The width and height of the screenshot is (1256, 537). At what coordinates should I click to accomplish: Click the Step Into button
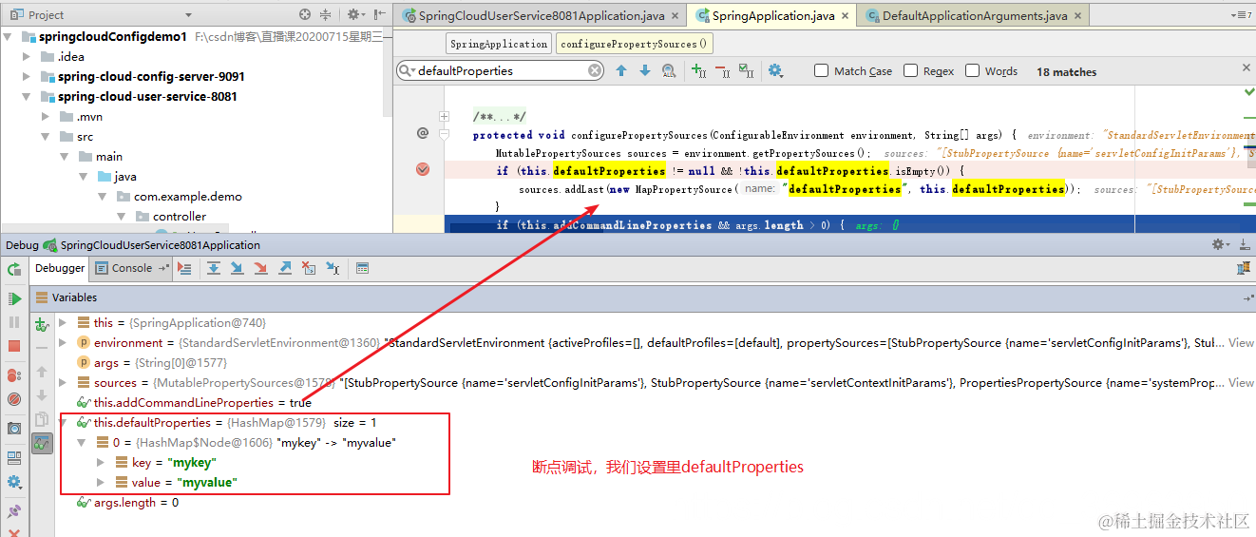(x=238, y=269)
